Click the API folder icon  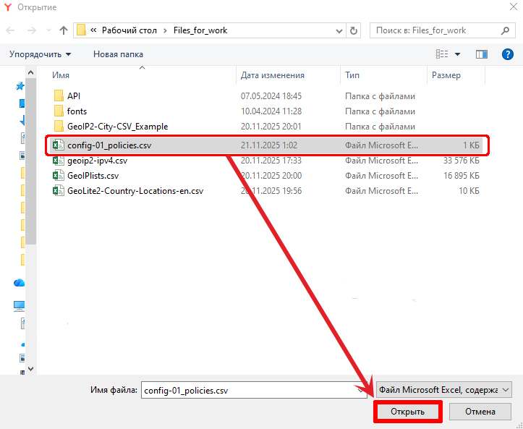(x=59, y=95)
